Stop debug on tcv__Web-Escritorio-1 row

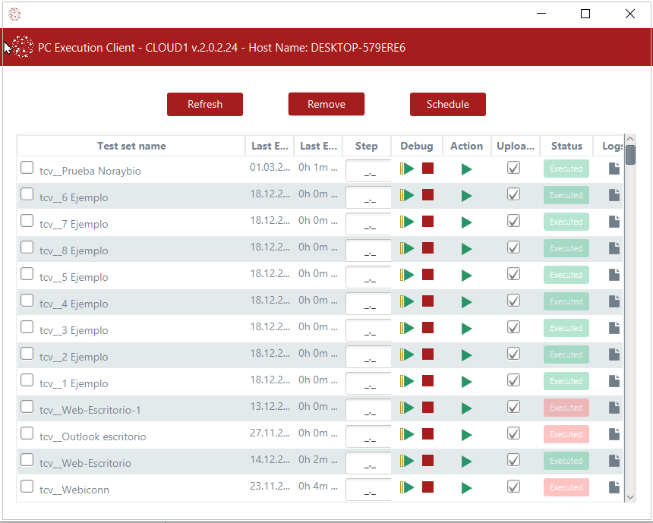[427, 408]
